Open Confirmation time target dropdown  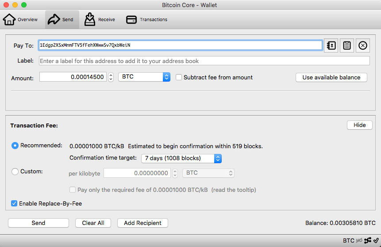(181, 158)
